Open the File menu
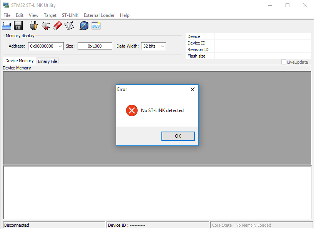This screenshot has height=229, width=314. (7, 15)
